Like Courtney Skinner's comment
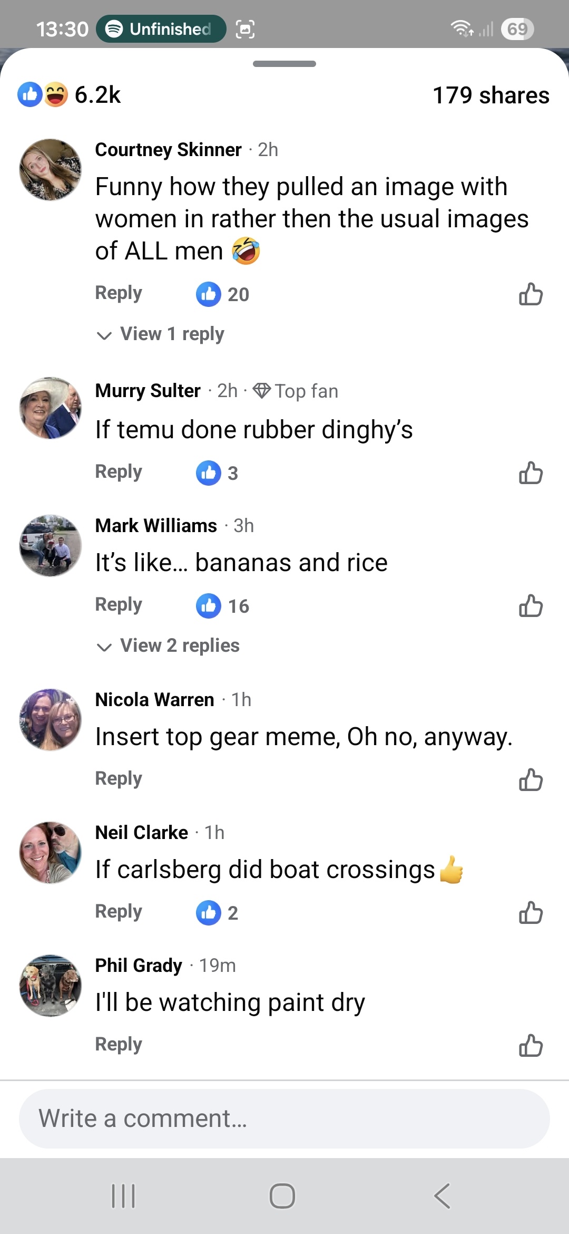The width and height of the screenshot is (569, 1234). click(531, 294)
